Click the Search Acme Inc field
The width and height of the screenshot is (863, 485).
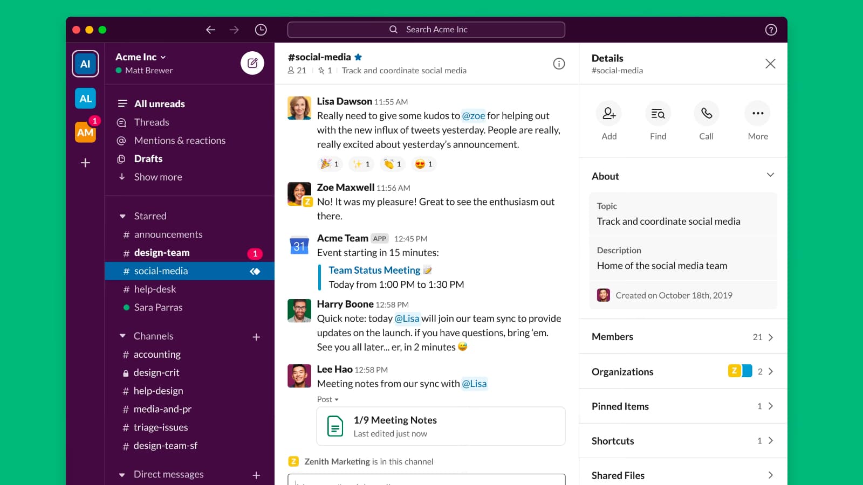click(426, 30)
